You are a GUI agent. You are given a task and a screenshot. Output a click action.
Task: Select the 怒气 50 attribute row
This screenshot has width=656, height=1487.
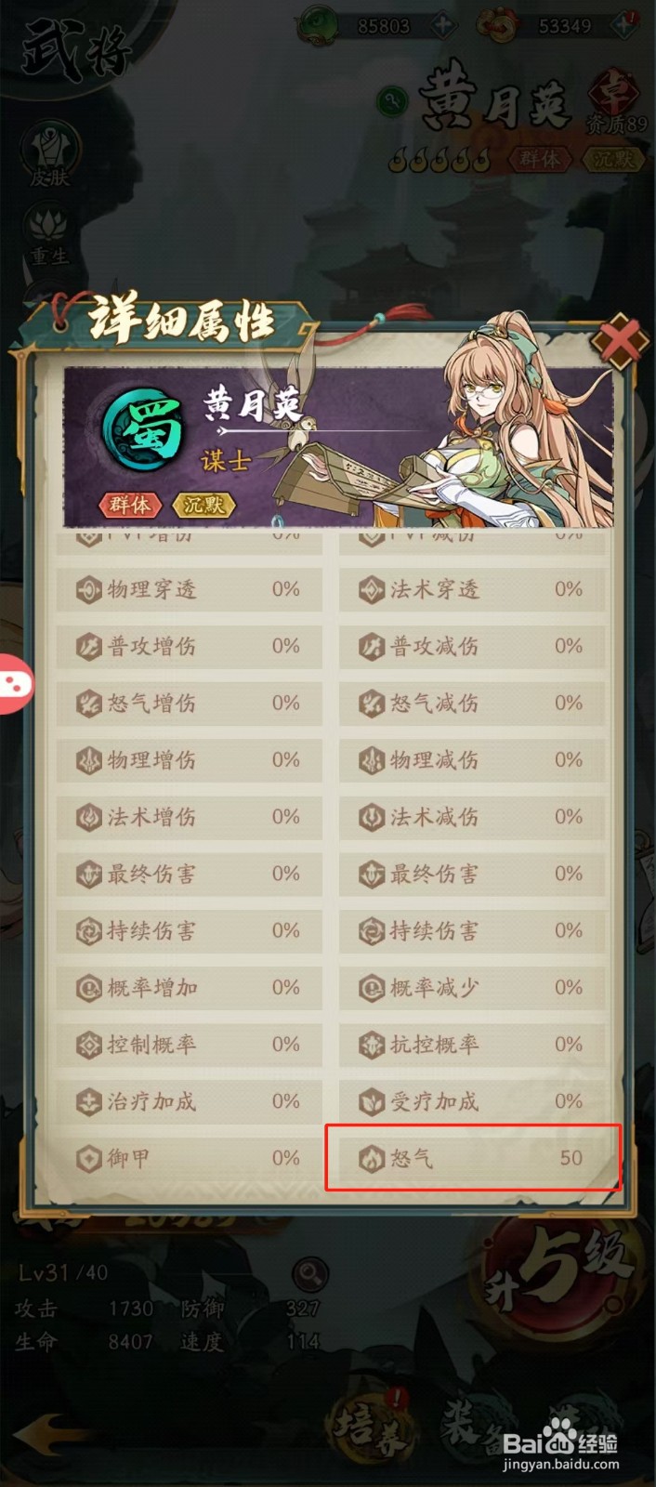coord(472,1158)
